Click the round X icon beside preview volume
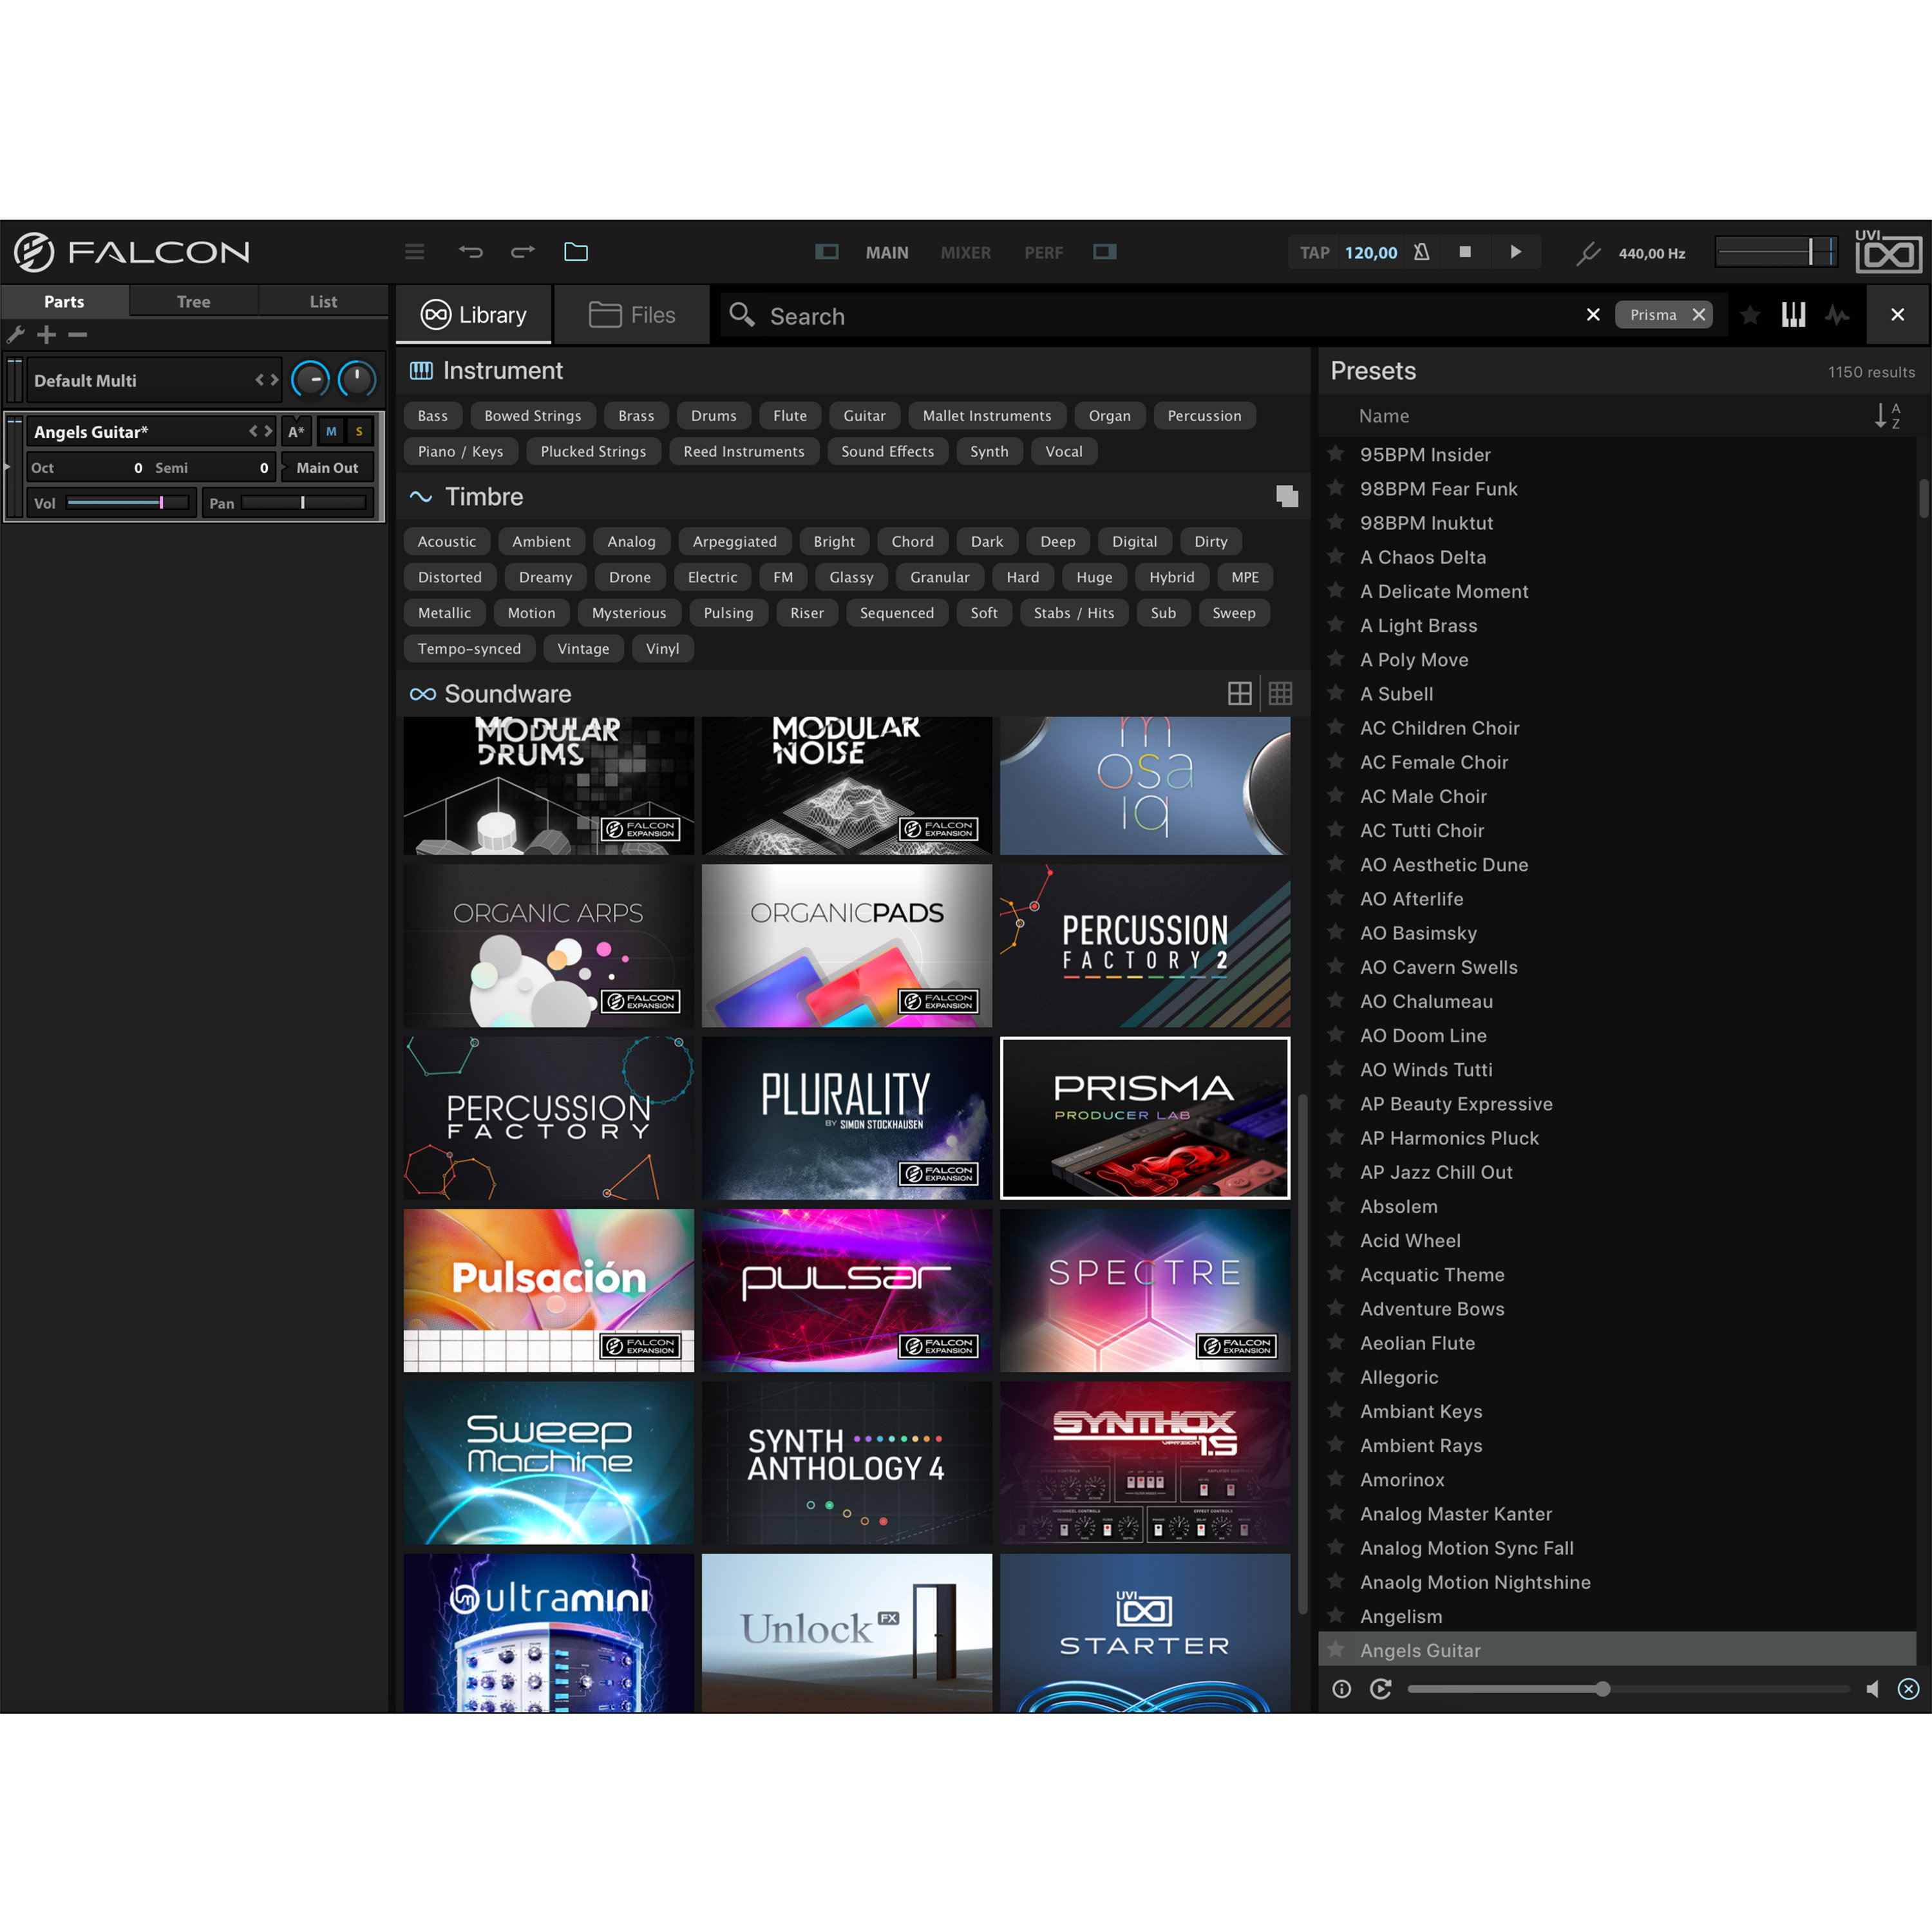Screen dimensions: 1932x1932 pyautogui.click(x=1909, y=1689)
